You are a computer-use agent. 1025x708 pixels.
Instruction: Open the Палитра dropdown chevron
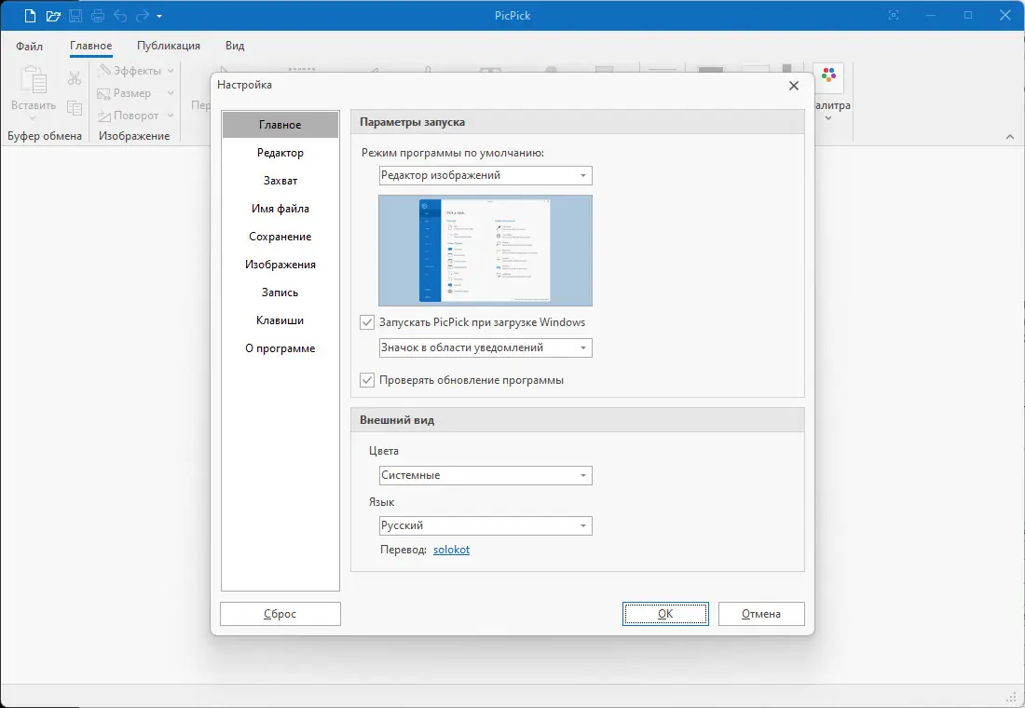pos(828,118)
